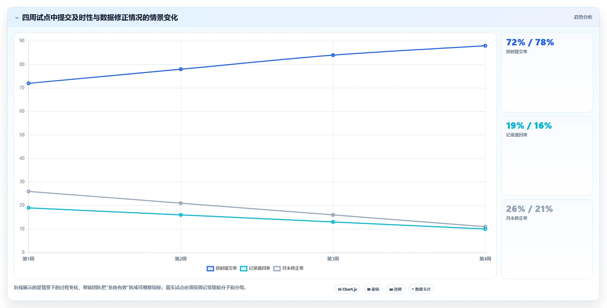Click the footnote starting 折线展示的是情景下
607x308 pixels.
pyautogui.click(x=130, y=287)
